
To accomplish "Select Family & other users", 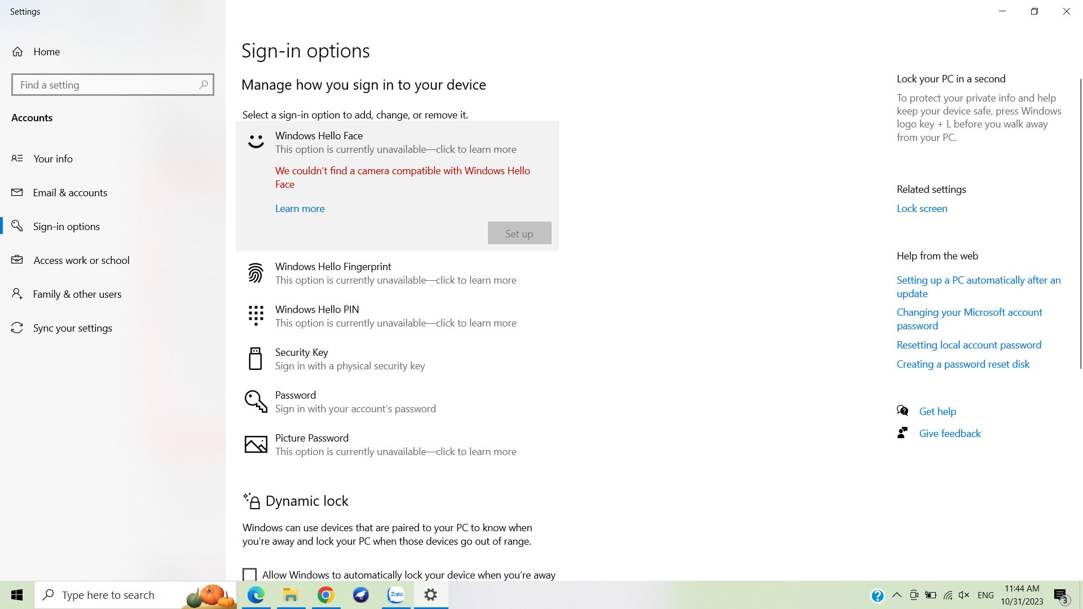I will (x=113, y=294).
